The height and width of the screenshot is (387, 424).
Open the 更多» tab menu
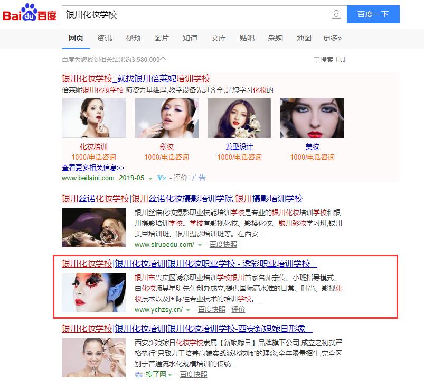pos(332,38)
